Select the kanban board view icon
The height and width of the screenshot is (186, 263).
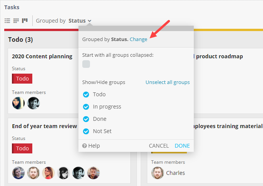tap(25, 21)
